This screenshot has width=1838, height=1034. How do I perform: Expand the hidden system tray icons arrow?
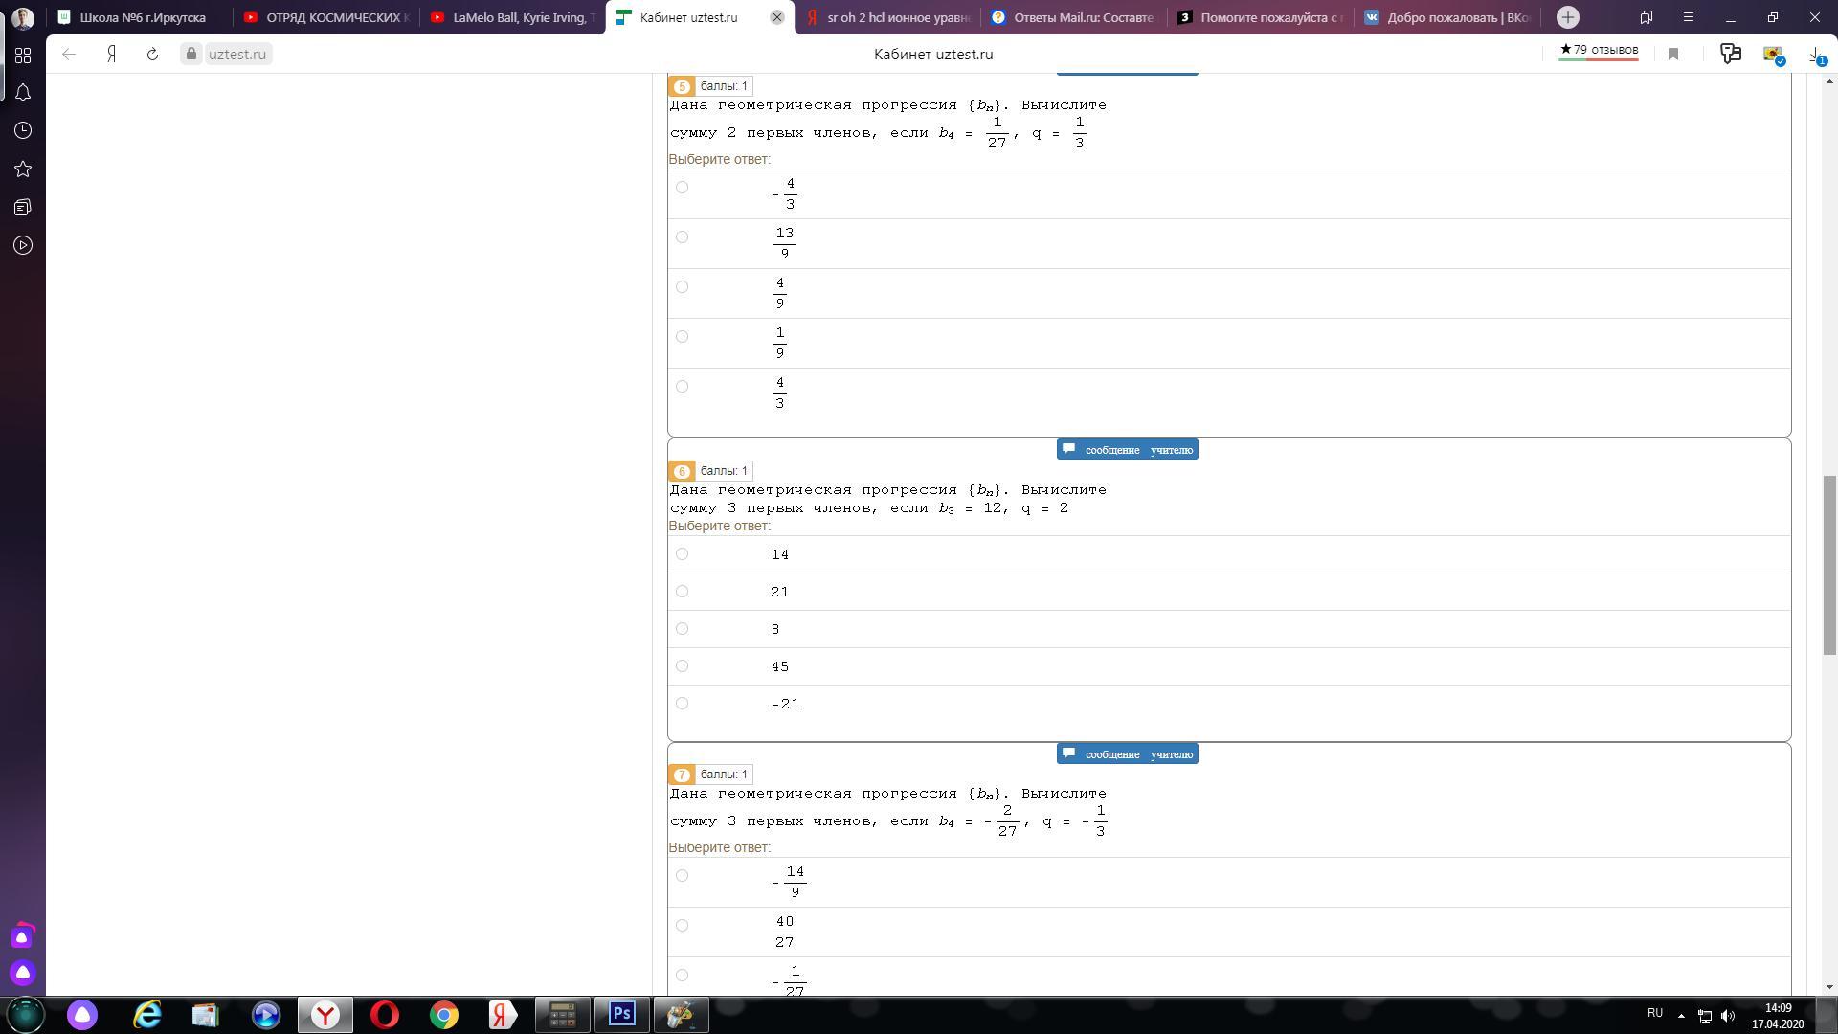tap(1681, 1016)
